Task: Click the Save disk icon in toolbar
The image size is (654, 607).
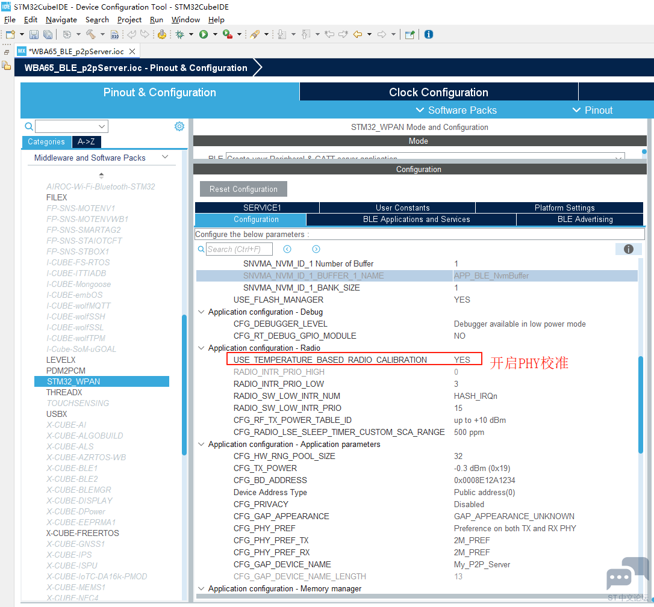Action: tap(34, 34)
